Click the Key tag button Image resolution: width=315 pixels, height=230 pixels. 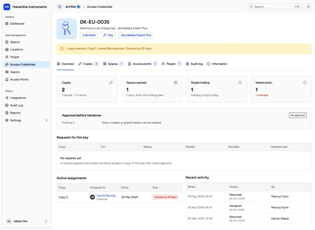pos(108,35)
